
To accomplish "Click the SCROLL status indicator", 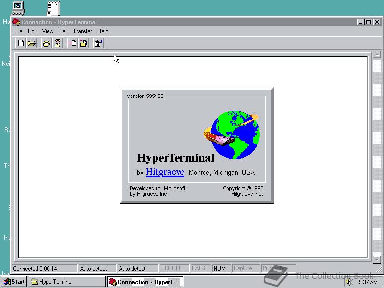I will 174,269.
